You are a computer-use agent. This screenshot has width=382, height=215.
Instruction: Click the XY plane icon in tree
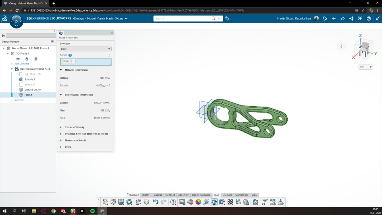18,59
